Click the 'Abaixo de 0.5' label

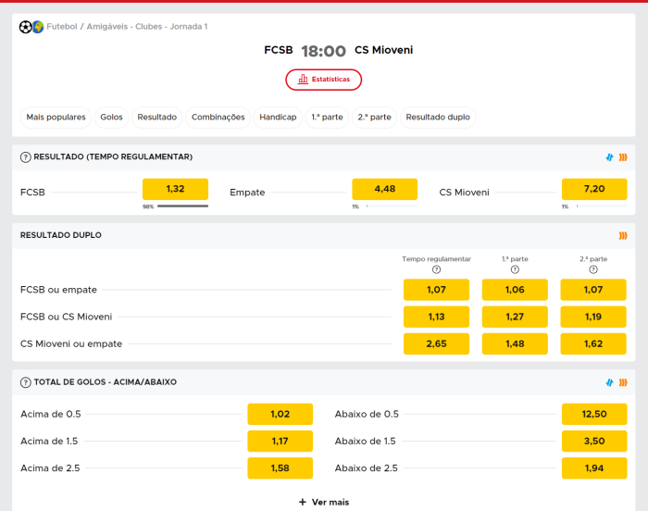(x=367, y=414)
